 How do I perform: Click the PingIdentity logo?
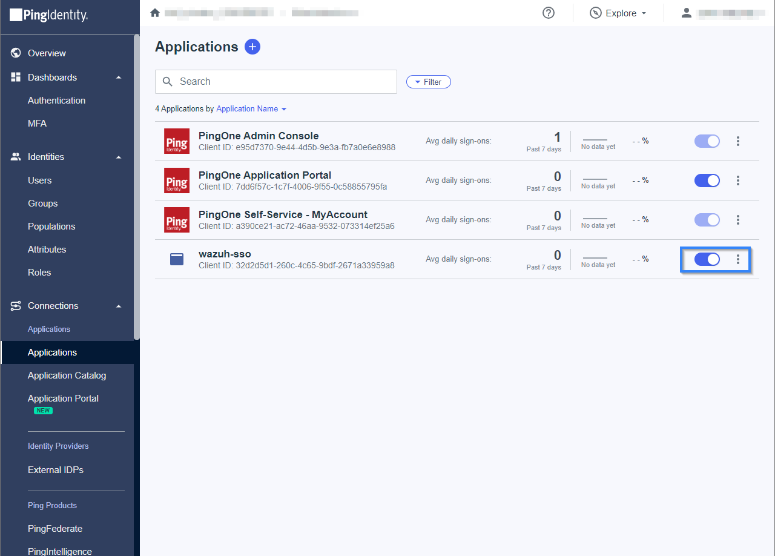pos(49,15)
